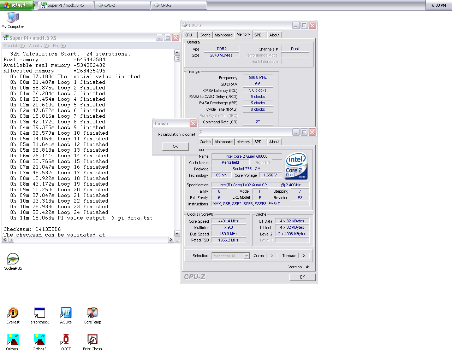The image size is (452, 362).
Task: Open the Processor #1 selection dropdown
Action: point(246,256)
